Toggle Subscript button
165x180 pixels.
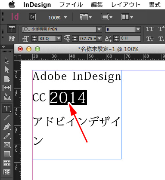pyautogui.click(x=161, y=39)
